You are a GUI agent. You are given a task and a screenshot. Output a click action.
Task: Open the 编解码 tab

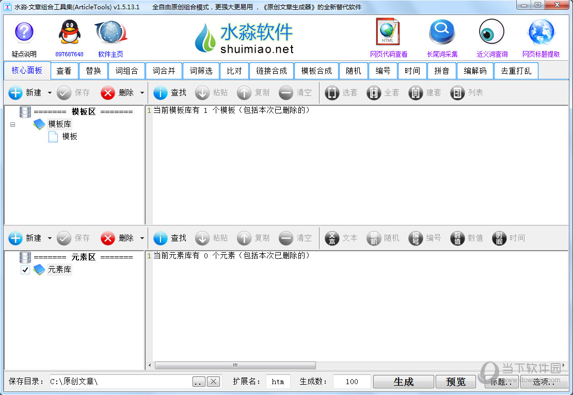[x=475, y=71]
